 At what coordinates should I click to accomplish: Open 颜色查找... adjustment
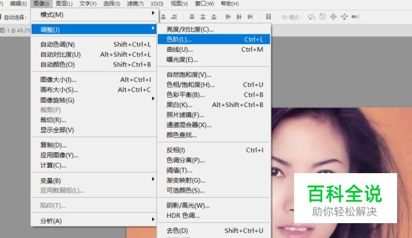click(214, 135)
